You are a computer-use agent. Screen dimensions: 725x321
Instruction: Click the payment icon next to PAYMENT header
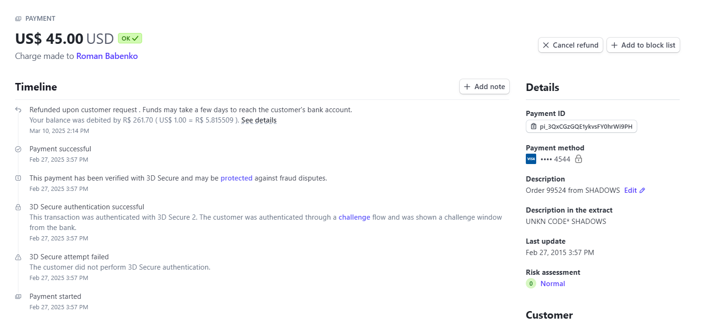pos(18,19)
